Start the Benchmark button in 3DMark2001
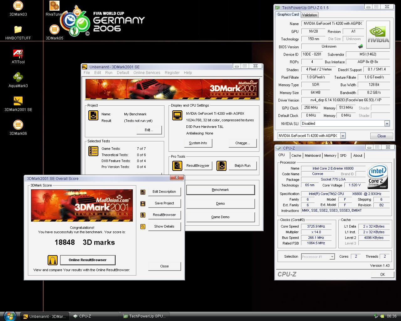The width and height of the screenshot is (401, 321). [221, 190]
